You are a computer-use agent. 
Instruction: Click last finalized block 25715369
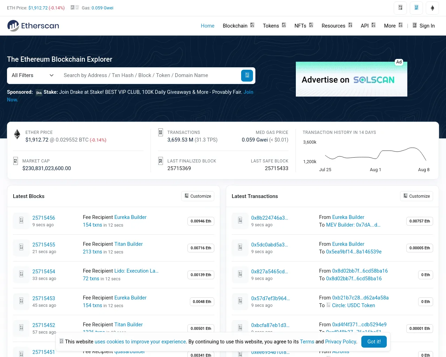point(179,168)
